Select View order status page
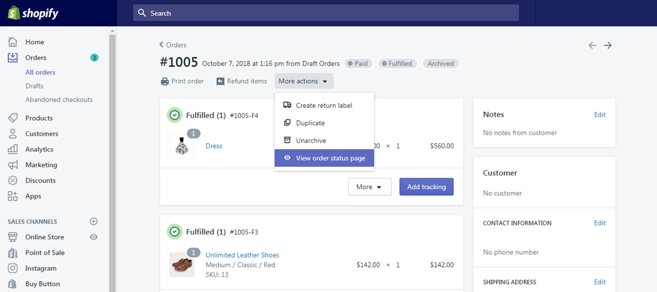Image resolution: width=657 pixels, height=292 pixels. click(324, 158)
